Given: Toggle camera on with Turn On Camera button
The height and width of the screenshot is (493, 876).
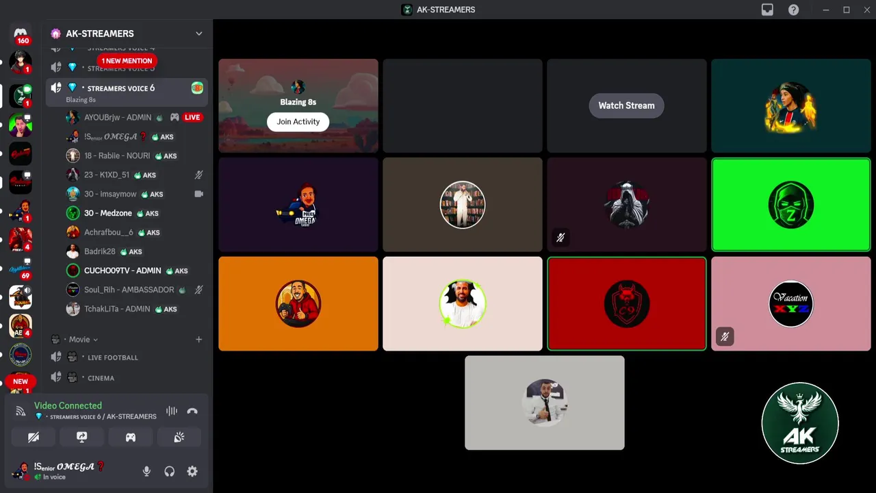Looking at the screenshot, I should 33,437.
